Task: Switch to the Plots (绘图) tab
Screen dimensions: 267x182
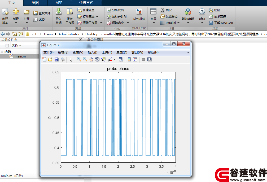Action: click(x=35, y=3)
